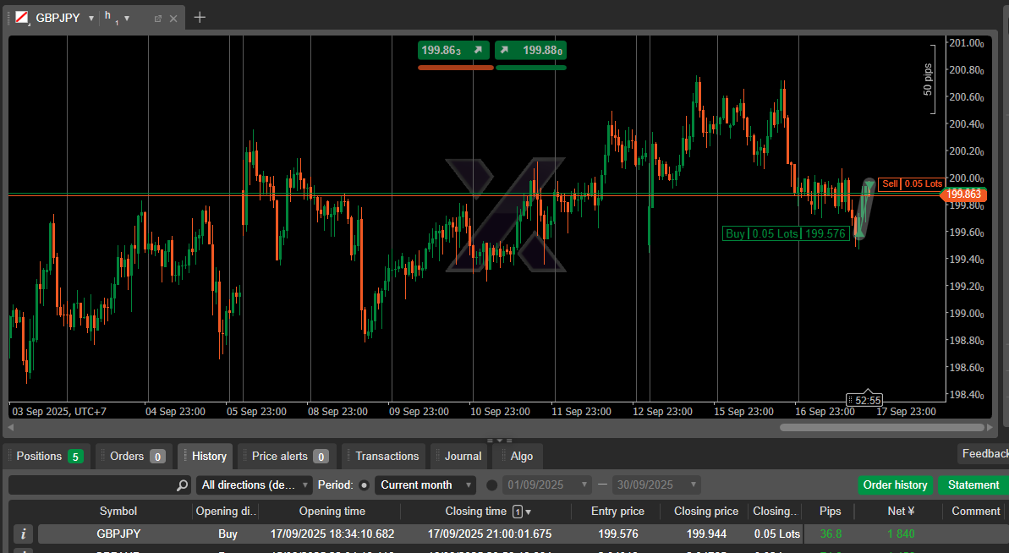This screenshot has height=553, width=1009.
Task: Click the buy price button 199.880
Action: click(x=531, y=50)
